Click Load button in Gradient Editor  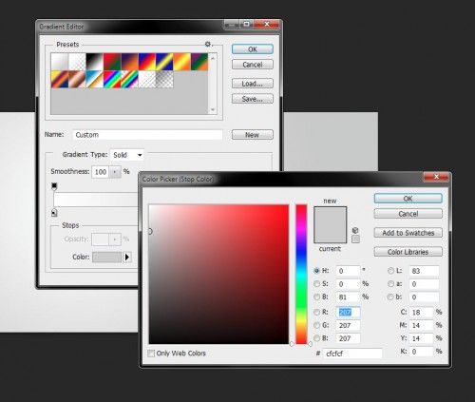(x=253, y=84)
